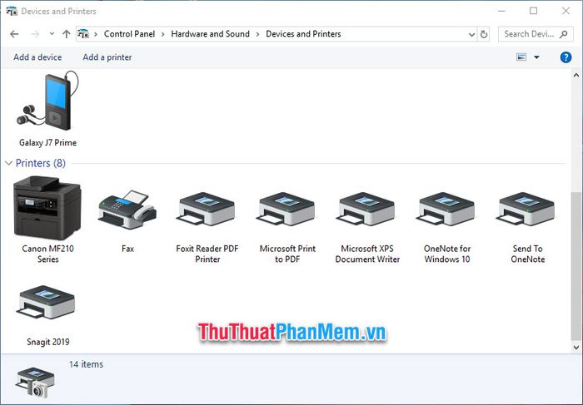Click the Devices and Printers title bar icon

[x=12, y=11]
